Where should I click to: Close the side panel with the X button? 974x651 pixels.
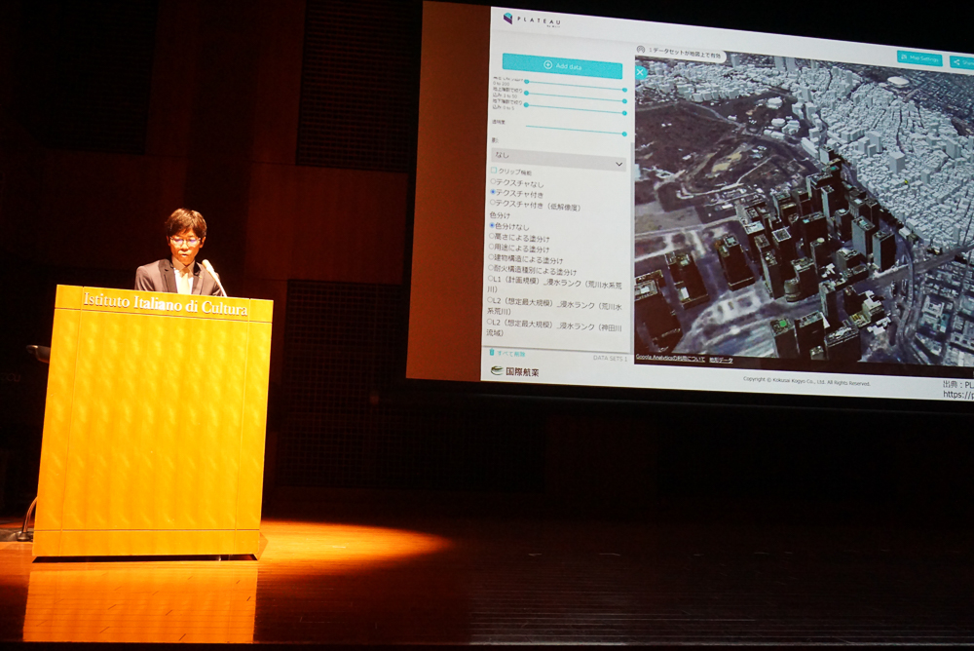tap(641, 73)
